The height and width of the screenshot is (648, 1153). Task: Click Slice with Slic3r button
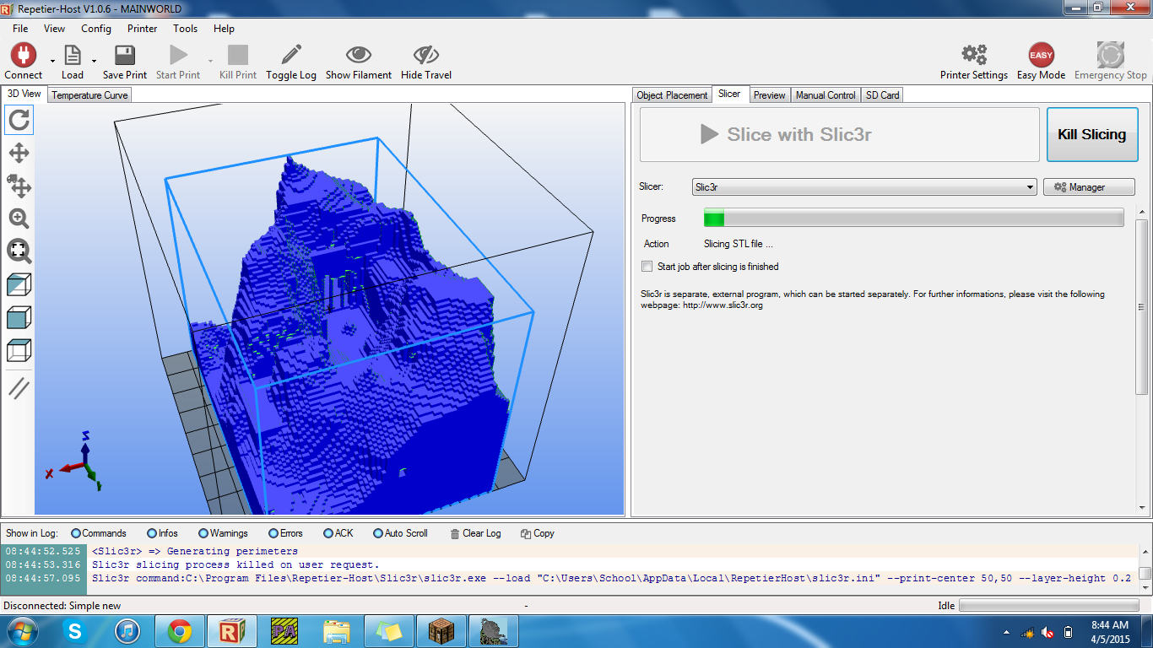[839, 134]
